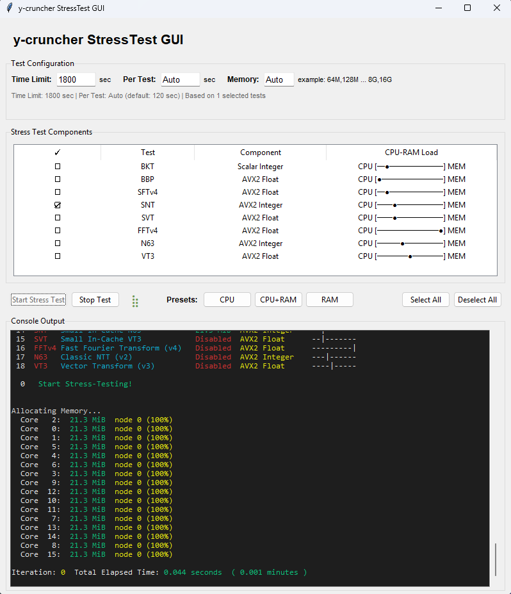Click 'Vector Transform (v3)' console entry

[x=108, y=366]
